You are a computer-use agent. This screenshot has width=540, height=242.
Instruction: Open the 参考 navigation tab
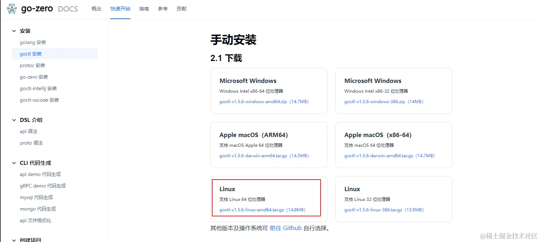[163, 9]
